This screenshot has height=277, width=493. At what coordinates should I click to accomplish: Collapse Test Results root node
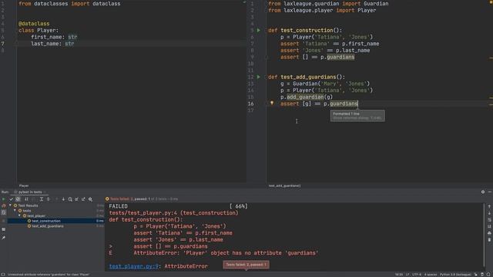[x=10, y=205]
